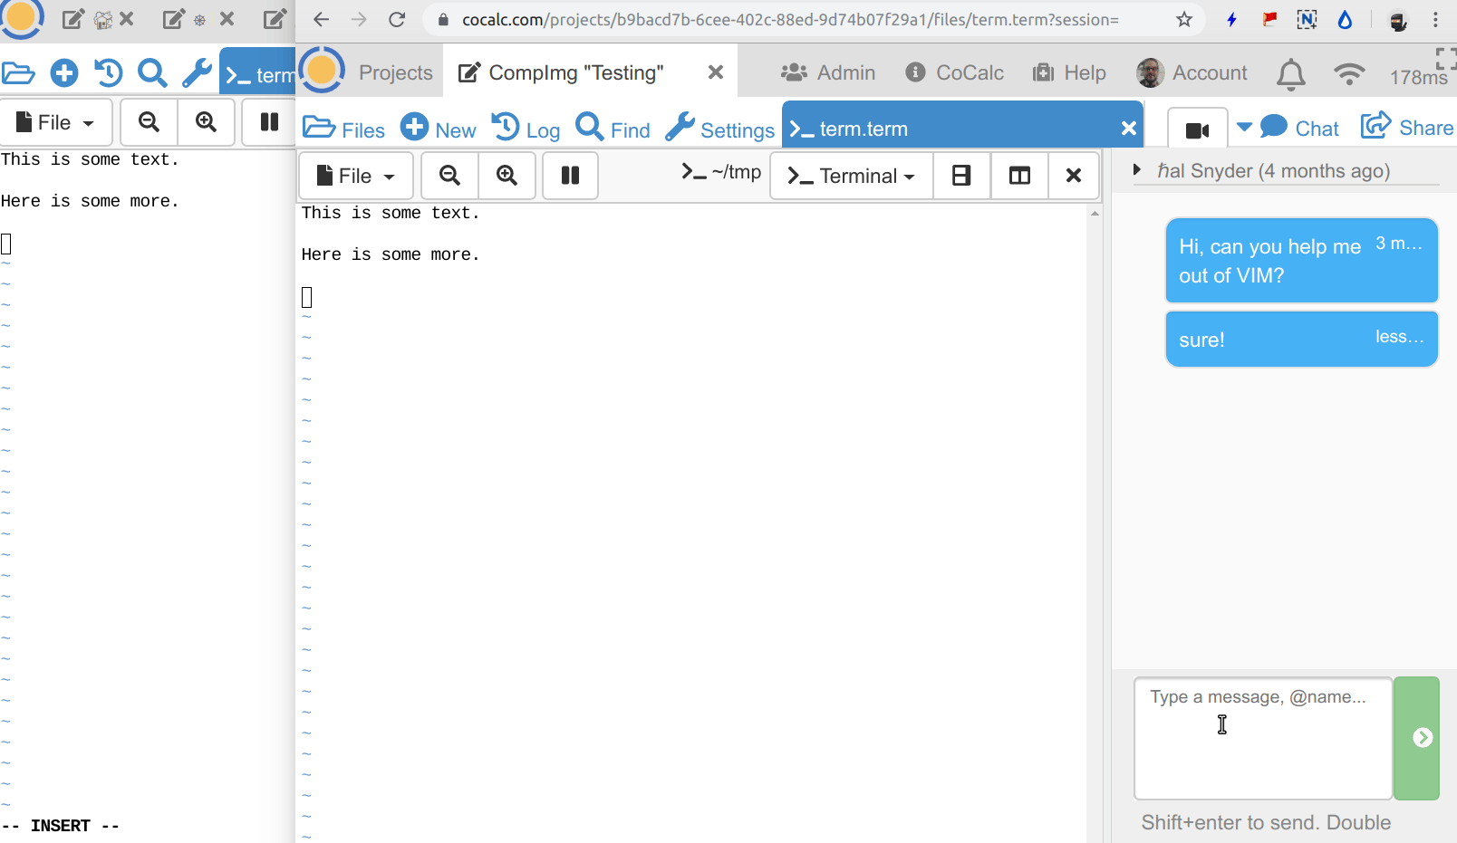Open the Share dialog
Image resolution: width=1457 pixels, height=843 pixels.
click(1407, 128)
